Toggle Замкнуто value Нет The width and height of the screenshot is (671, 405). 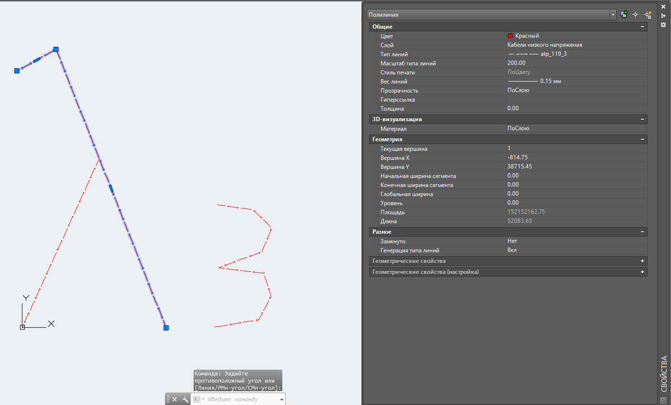[512, 241]
